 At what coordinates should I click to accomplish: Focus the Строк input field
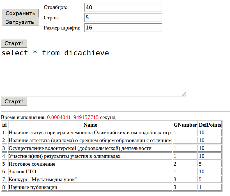pos(123,17)
